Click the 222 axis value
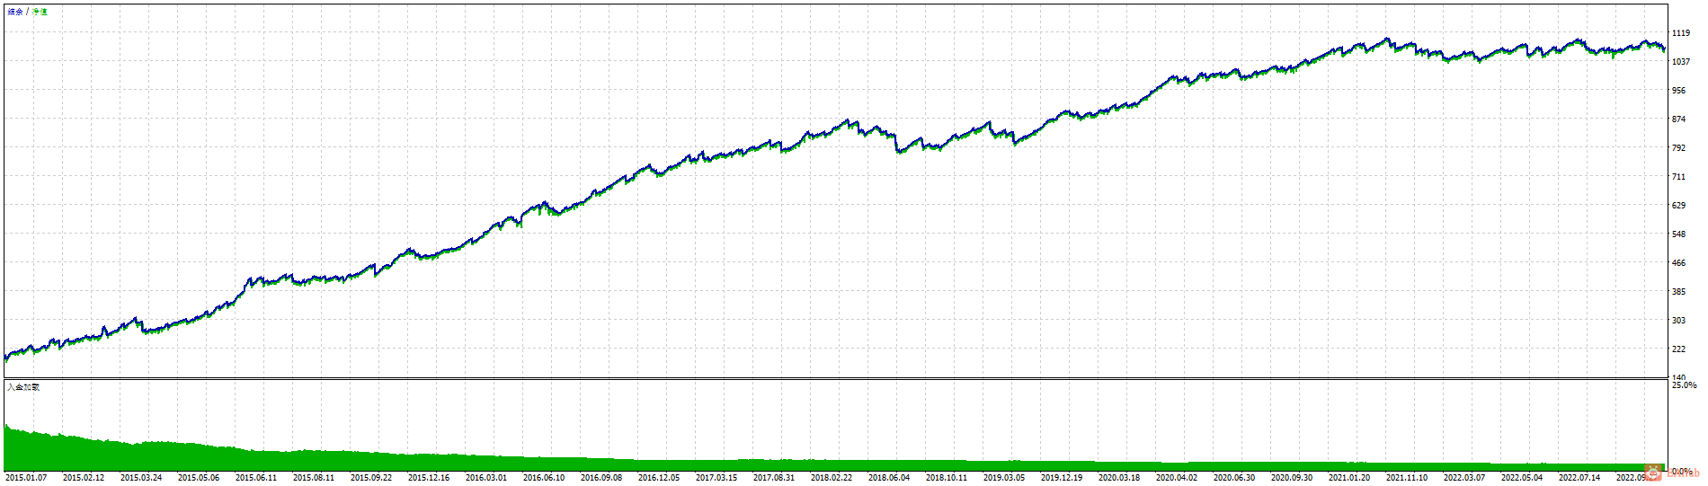The height and width of the screenshot is (486, 1708). click(x=1678, y=349)
